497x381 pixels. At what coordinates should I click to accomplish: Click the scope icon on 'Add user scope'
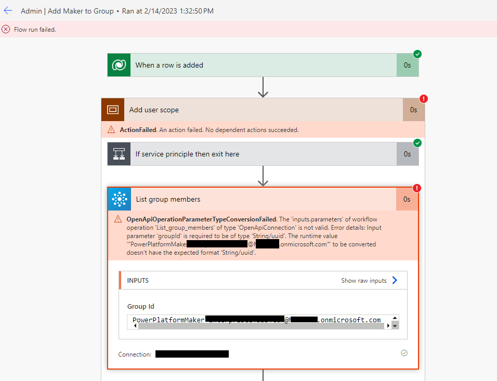pyautogui.click(x=112, y=109)
